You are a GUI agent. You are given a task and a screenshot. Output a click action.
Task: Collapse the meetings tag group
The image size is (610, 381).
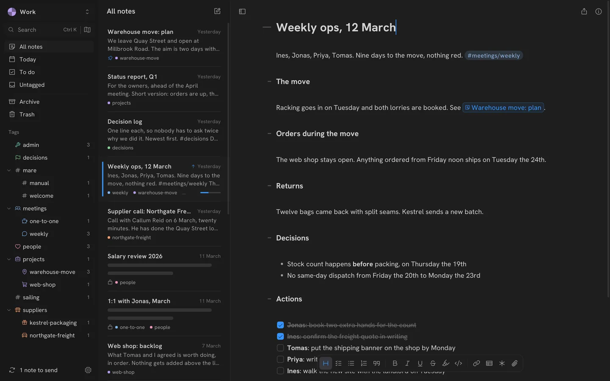(9, 208)
